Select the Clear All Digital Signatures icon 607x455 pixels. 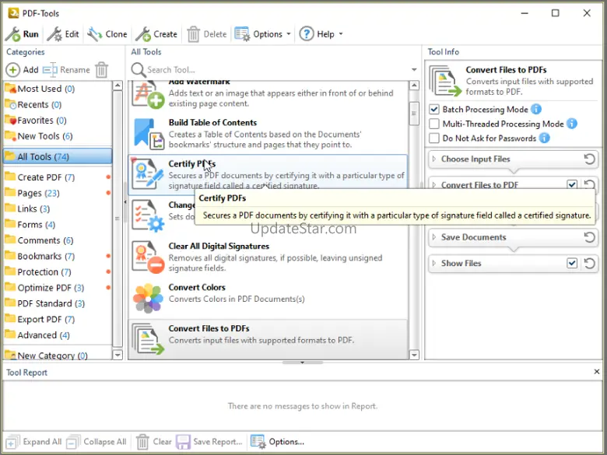coord(148,257)
